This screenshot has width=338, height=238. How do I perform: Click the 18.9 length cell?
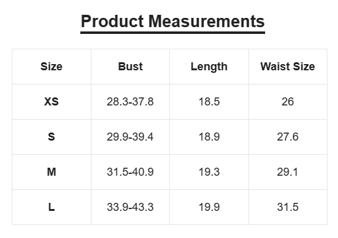tap(209, 137)
